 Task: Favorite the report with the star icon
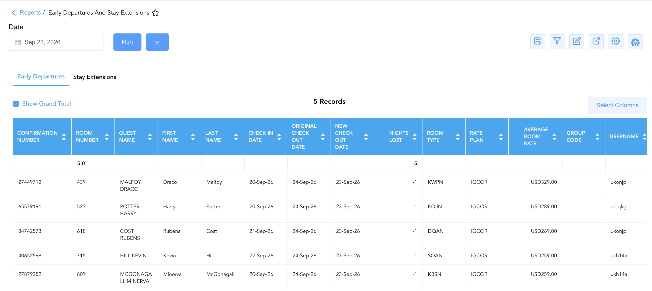coord(155,13)
